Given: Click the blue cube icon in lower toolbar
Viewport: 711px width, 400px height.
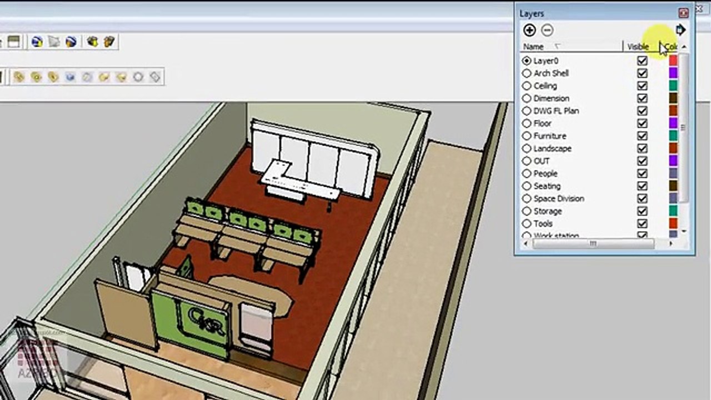Looking at the screenshot, I should pyautogui.click(x=70, y=77).
